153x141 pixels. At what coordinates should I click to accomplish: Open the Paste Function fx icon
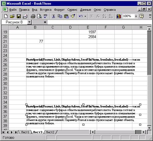[98, 16]
